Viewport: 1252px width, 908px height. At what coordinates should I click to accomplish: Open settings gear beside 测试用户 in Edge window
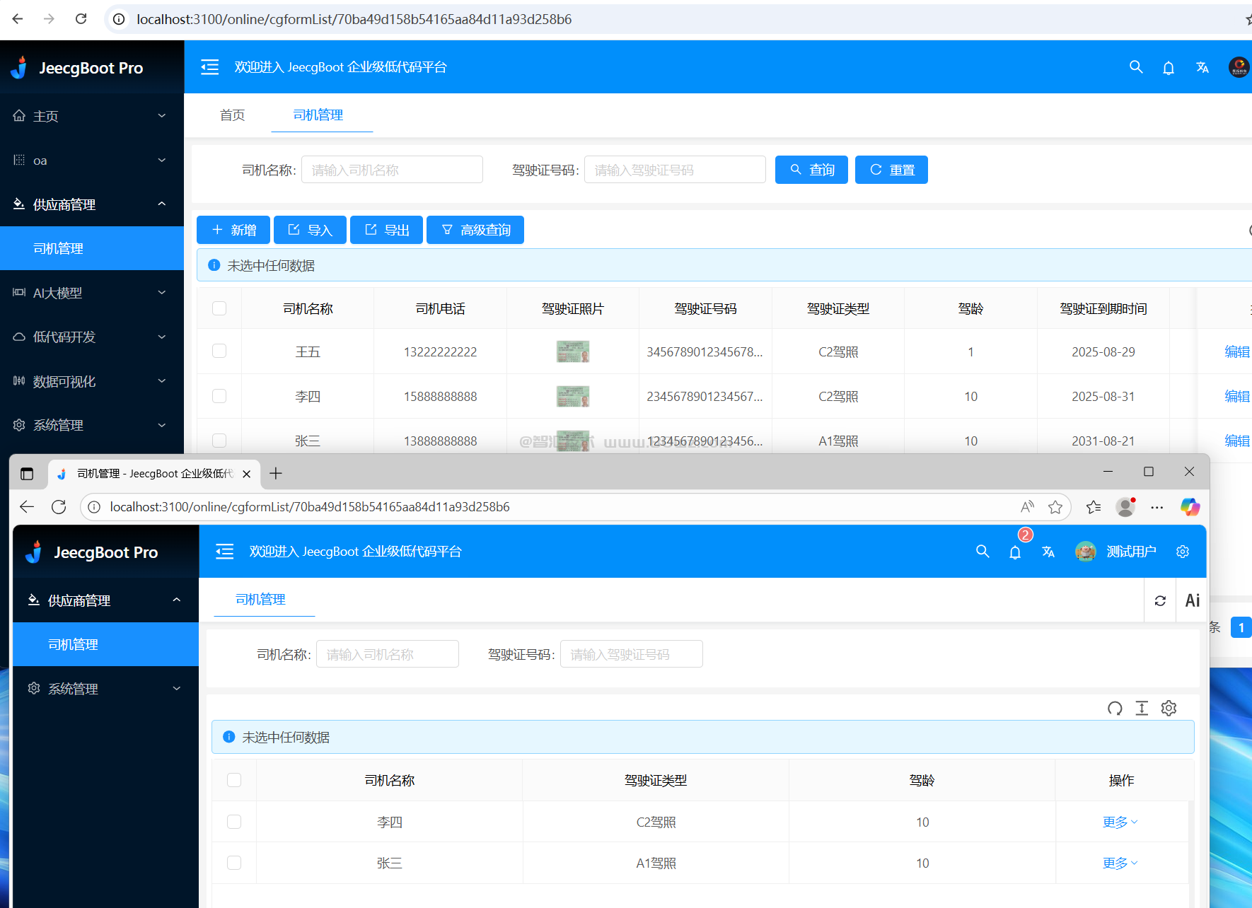coord(1183,552)
